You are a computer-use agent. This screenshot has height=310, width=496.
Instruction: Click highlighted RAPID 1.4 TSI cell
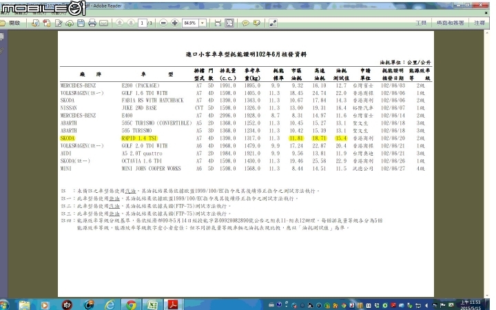[139, 138]
